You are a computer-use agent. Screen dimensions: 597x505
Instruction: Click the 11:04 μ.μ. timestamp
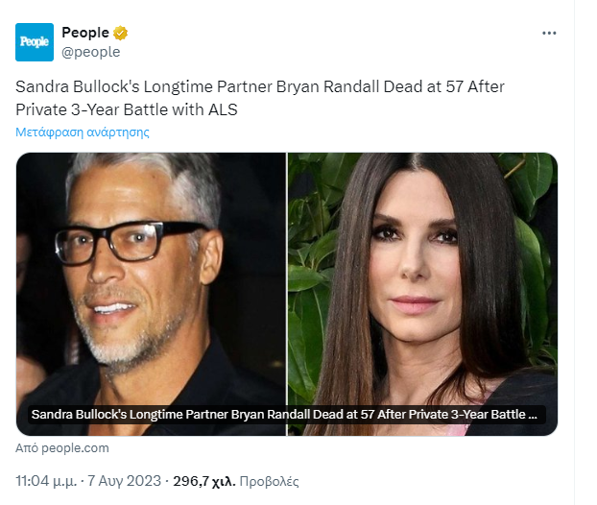coord(48,480)
